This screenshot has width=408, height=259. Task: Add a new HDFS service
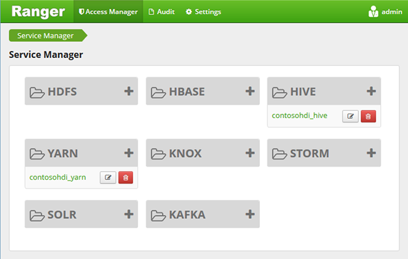129,91
